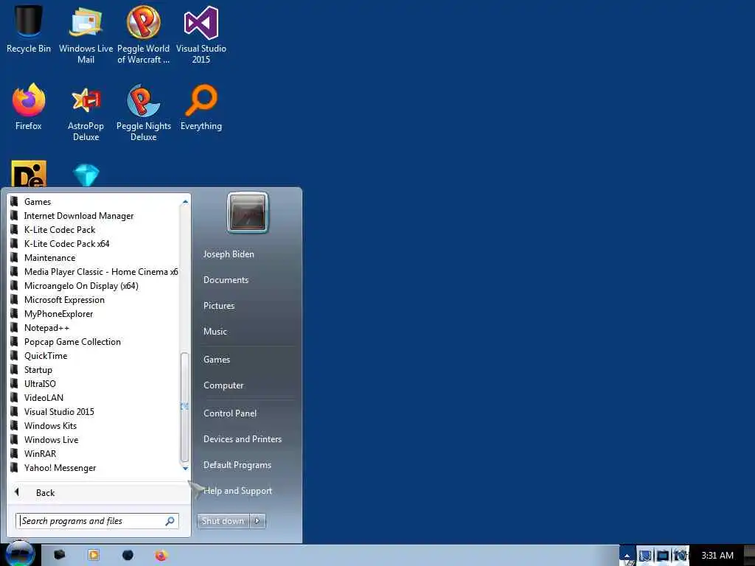Click the Shut down button
The image size is (755, 566).
coord(223,521)
